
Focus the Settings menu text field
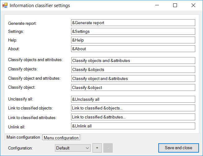tap(133, 31)
